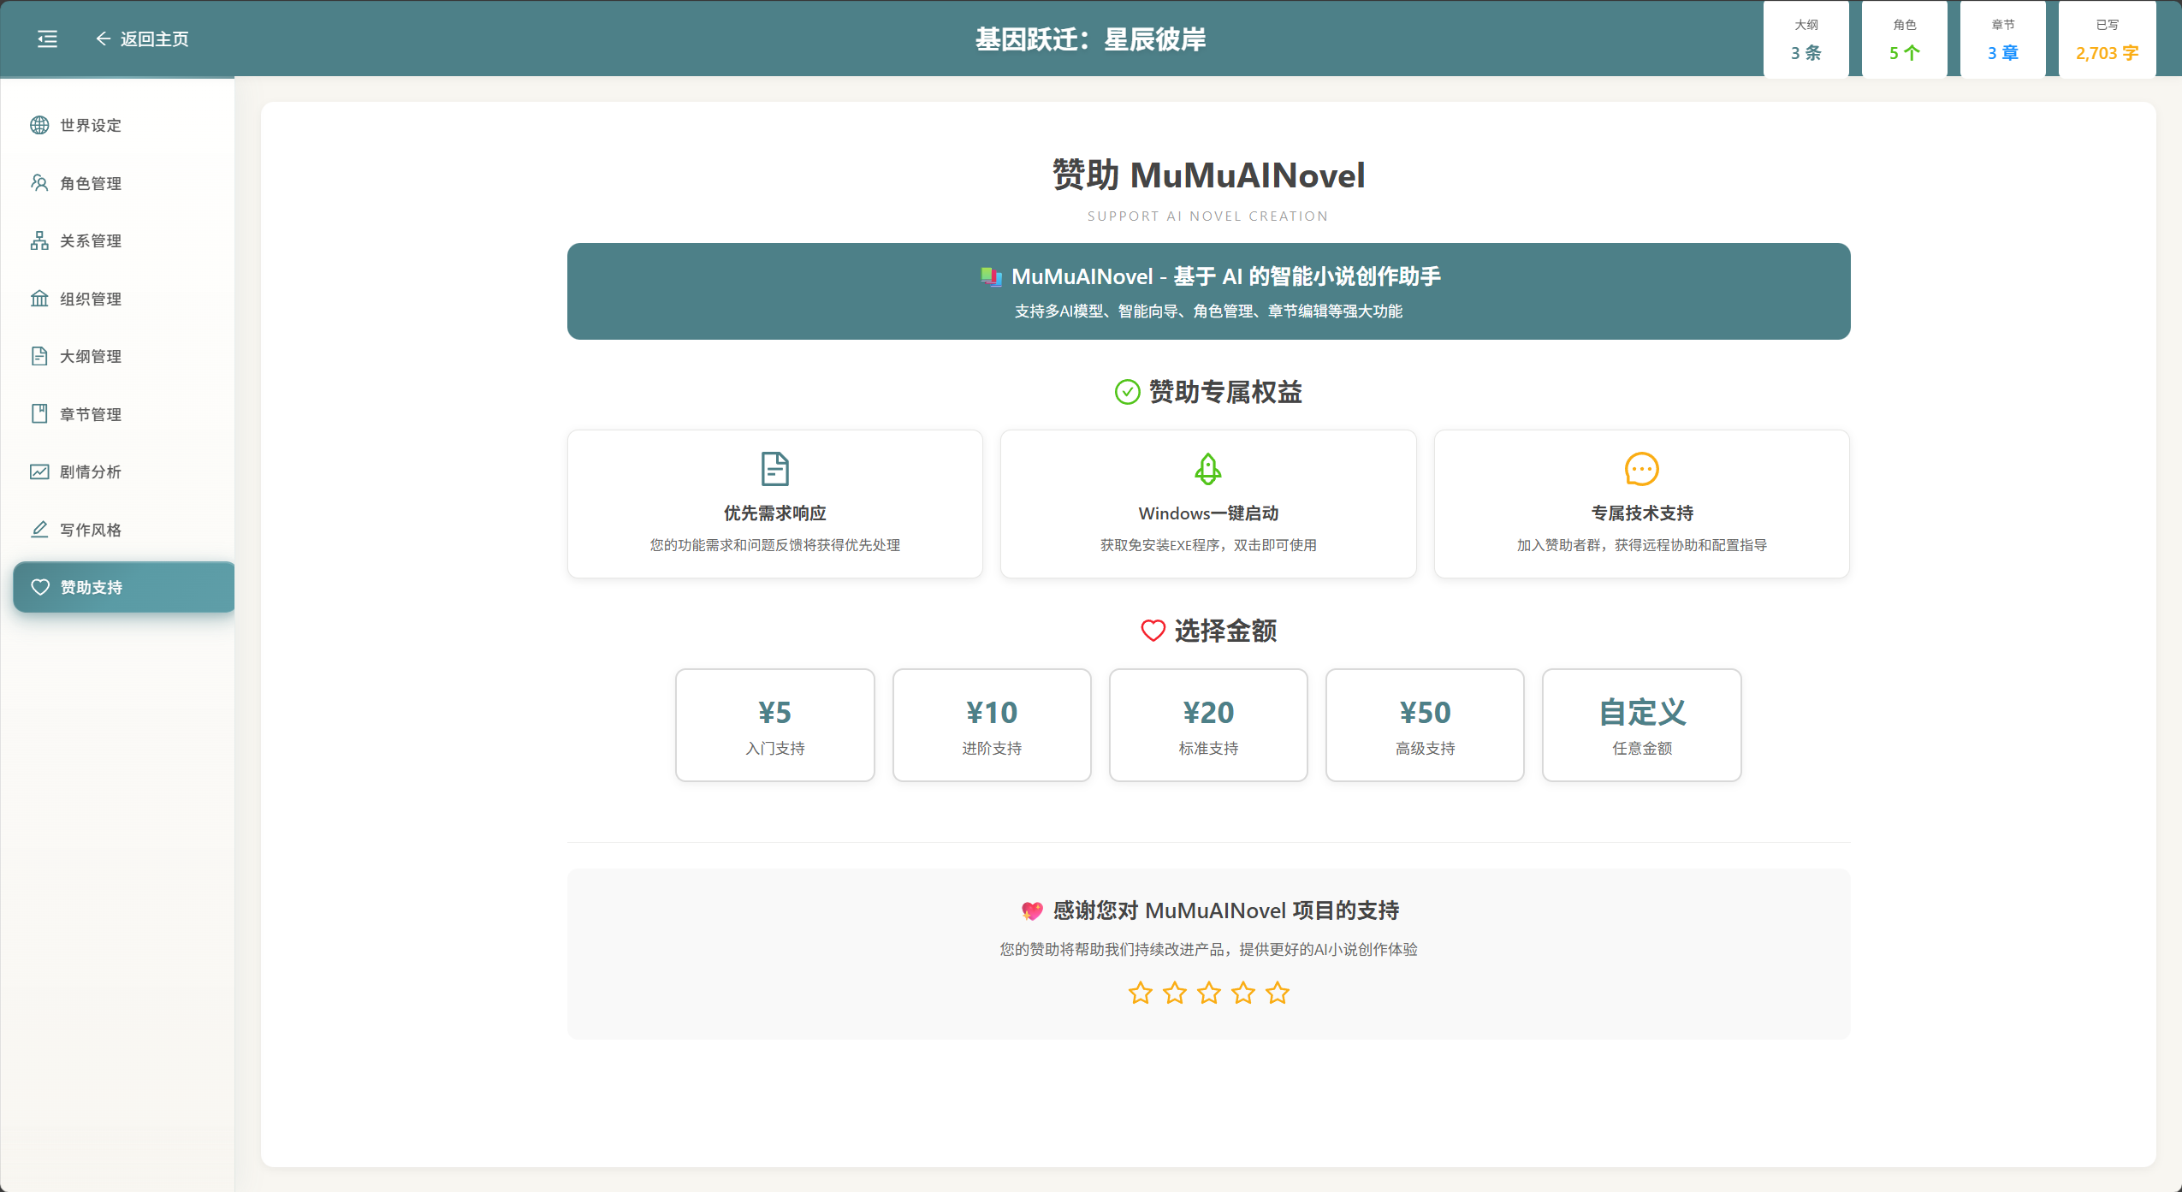Click the first star in the rating row
2182x1192 pixels.
pos(1141,993)
